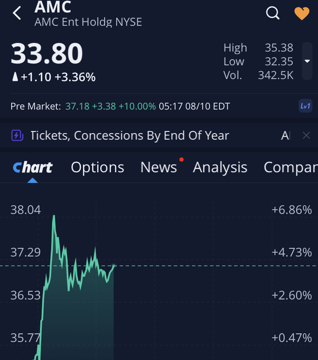Tap the back arrow icon

17,13
